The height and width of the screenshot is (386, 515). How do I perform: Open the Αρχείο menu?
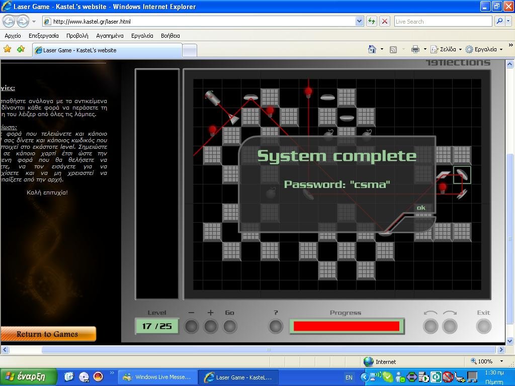click(13, 36)
